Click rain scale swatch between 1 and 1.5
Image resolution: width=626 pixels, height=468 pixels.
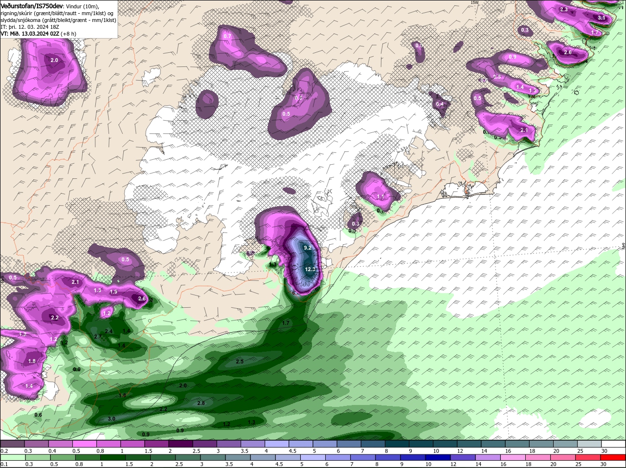(x=112, y=457)
